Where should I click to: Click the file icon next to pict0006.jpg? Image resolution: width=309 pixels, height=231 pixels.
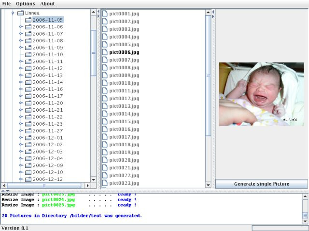coord(105,52)
